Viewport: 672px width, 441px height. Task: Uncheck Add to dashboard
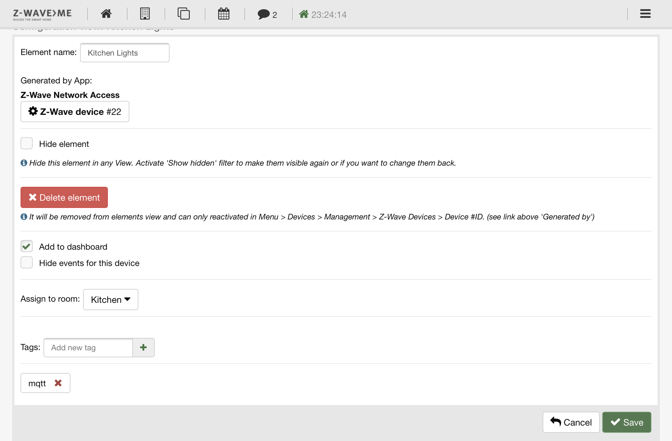tap(27, 246)
